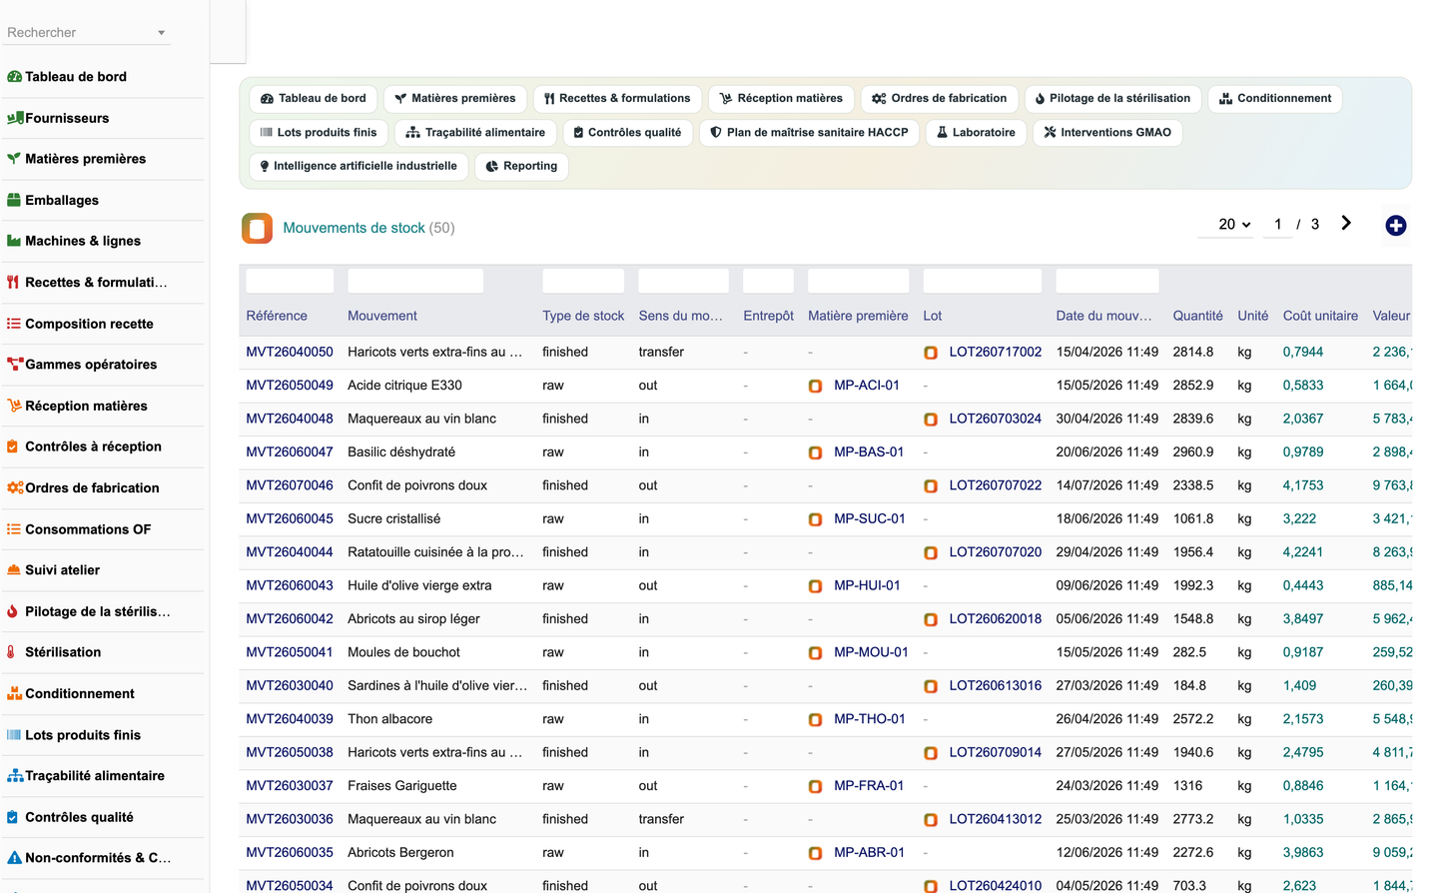The width and height of the screenshot is (1443, 893).
Task: Open lot link LOT260707022
Action: point(996,485)
